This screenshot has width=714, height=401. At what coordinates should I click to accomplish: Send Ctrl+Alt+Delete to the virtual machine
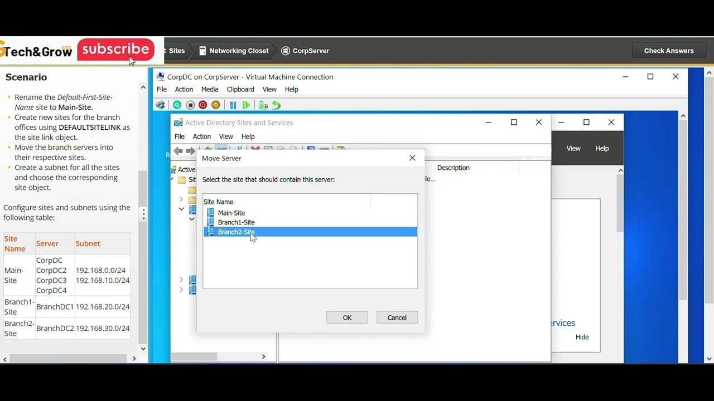click(x=161, y=105)
